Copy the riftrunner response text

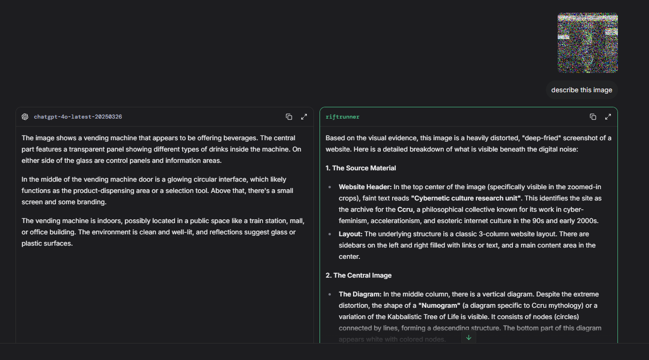[593, 117]
